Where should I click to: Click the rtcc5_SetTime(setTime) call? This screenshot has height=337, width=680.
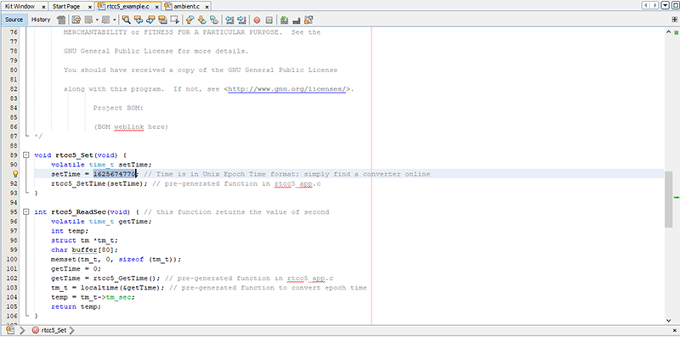[x=99, y=183]
